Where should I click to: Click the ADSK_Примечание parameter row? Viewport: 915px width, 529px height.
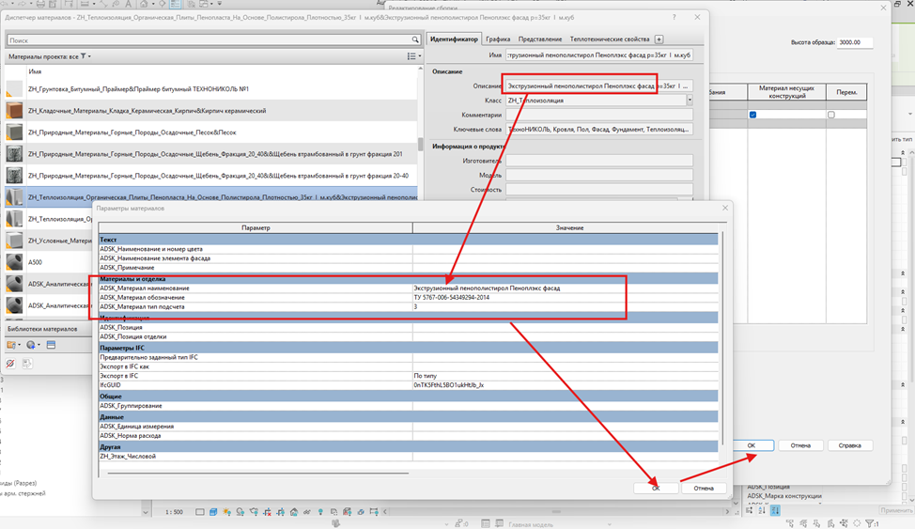408,268
